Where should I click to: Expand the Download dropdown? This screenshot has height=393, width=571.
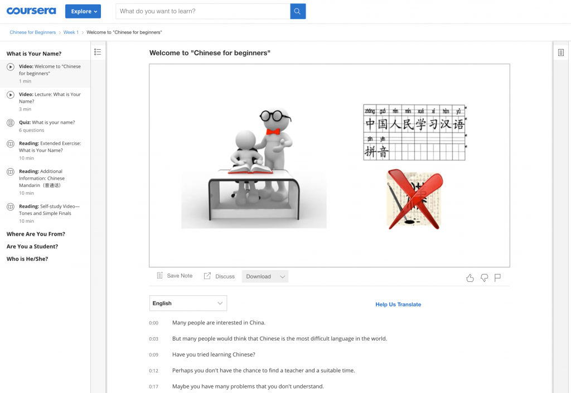coord(265,276)
